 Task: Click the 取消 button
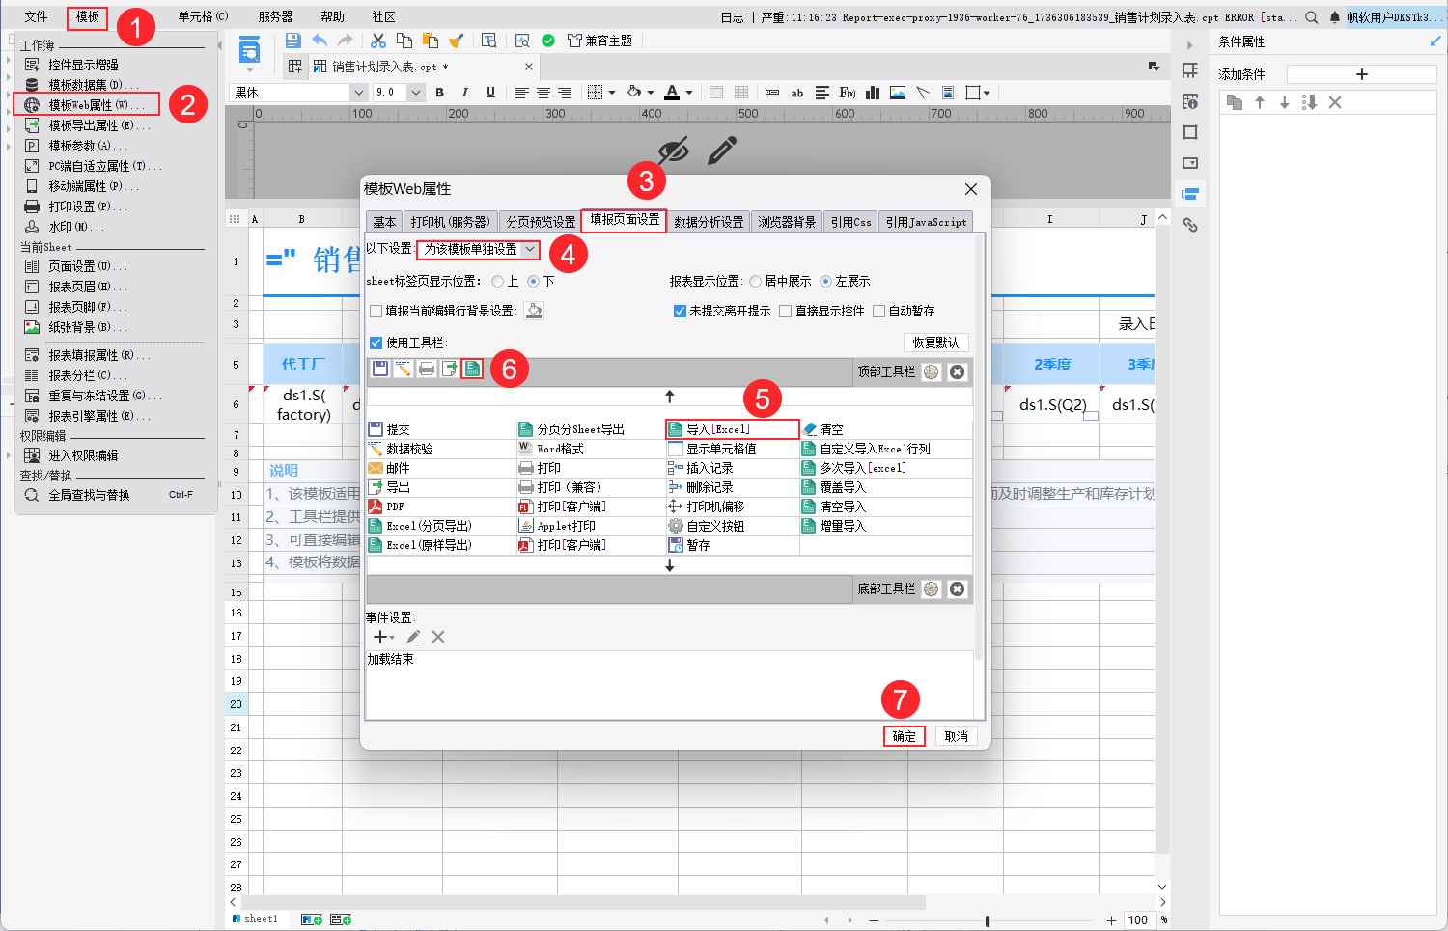957,736
